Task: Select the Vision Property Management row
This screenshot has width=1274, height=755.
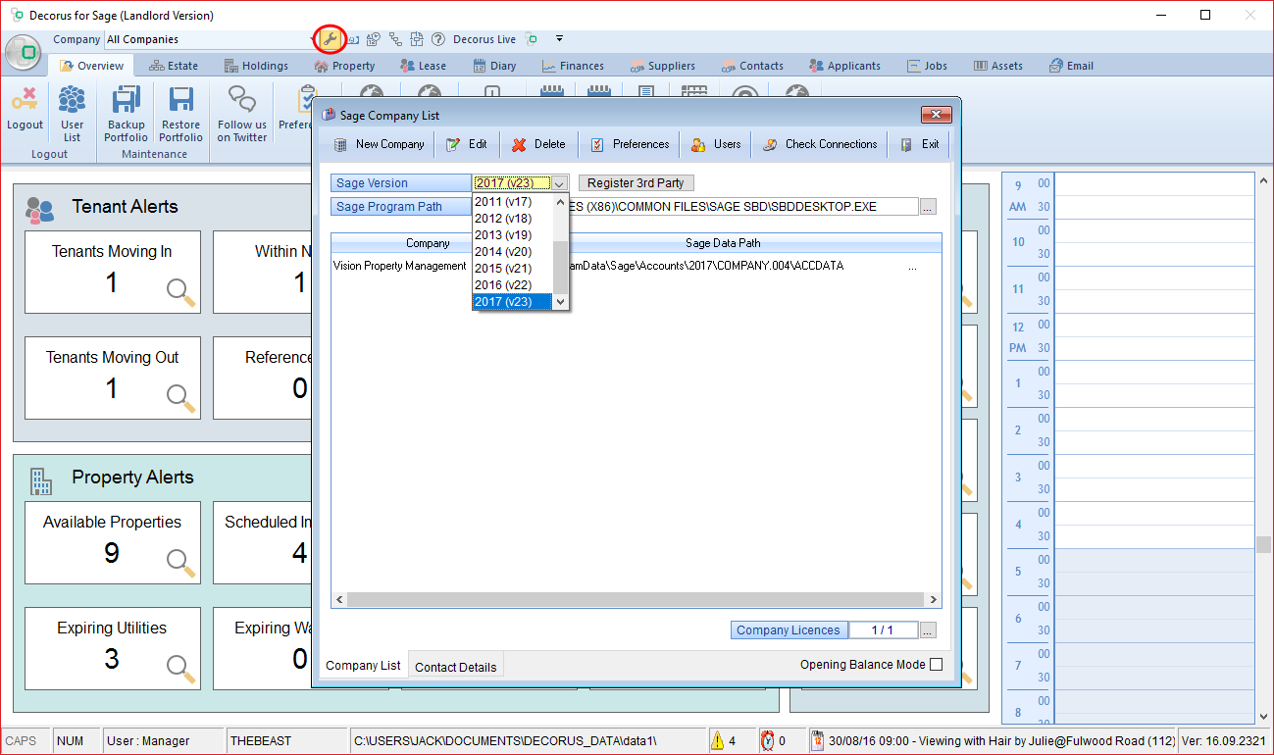Action: pyautogui.click(x=637, y=266)
